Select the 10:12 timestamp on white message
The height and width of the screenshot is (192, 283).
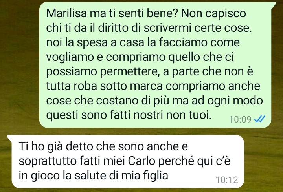click(x=227, y=180)
